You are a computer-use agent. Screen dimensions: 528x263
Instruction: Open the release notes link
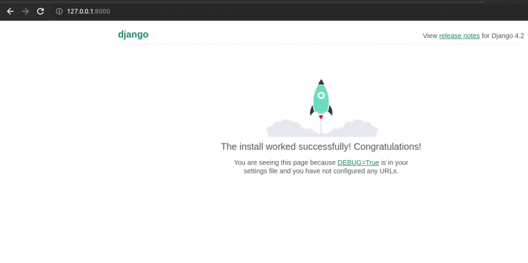point(459,36)
